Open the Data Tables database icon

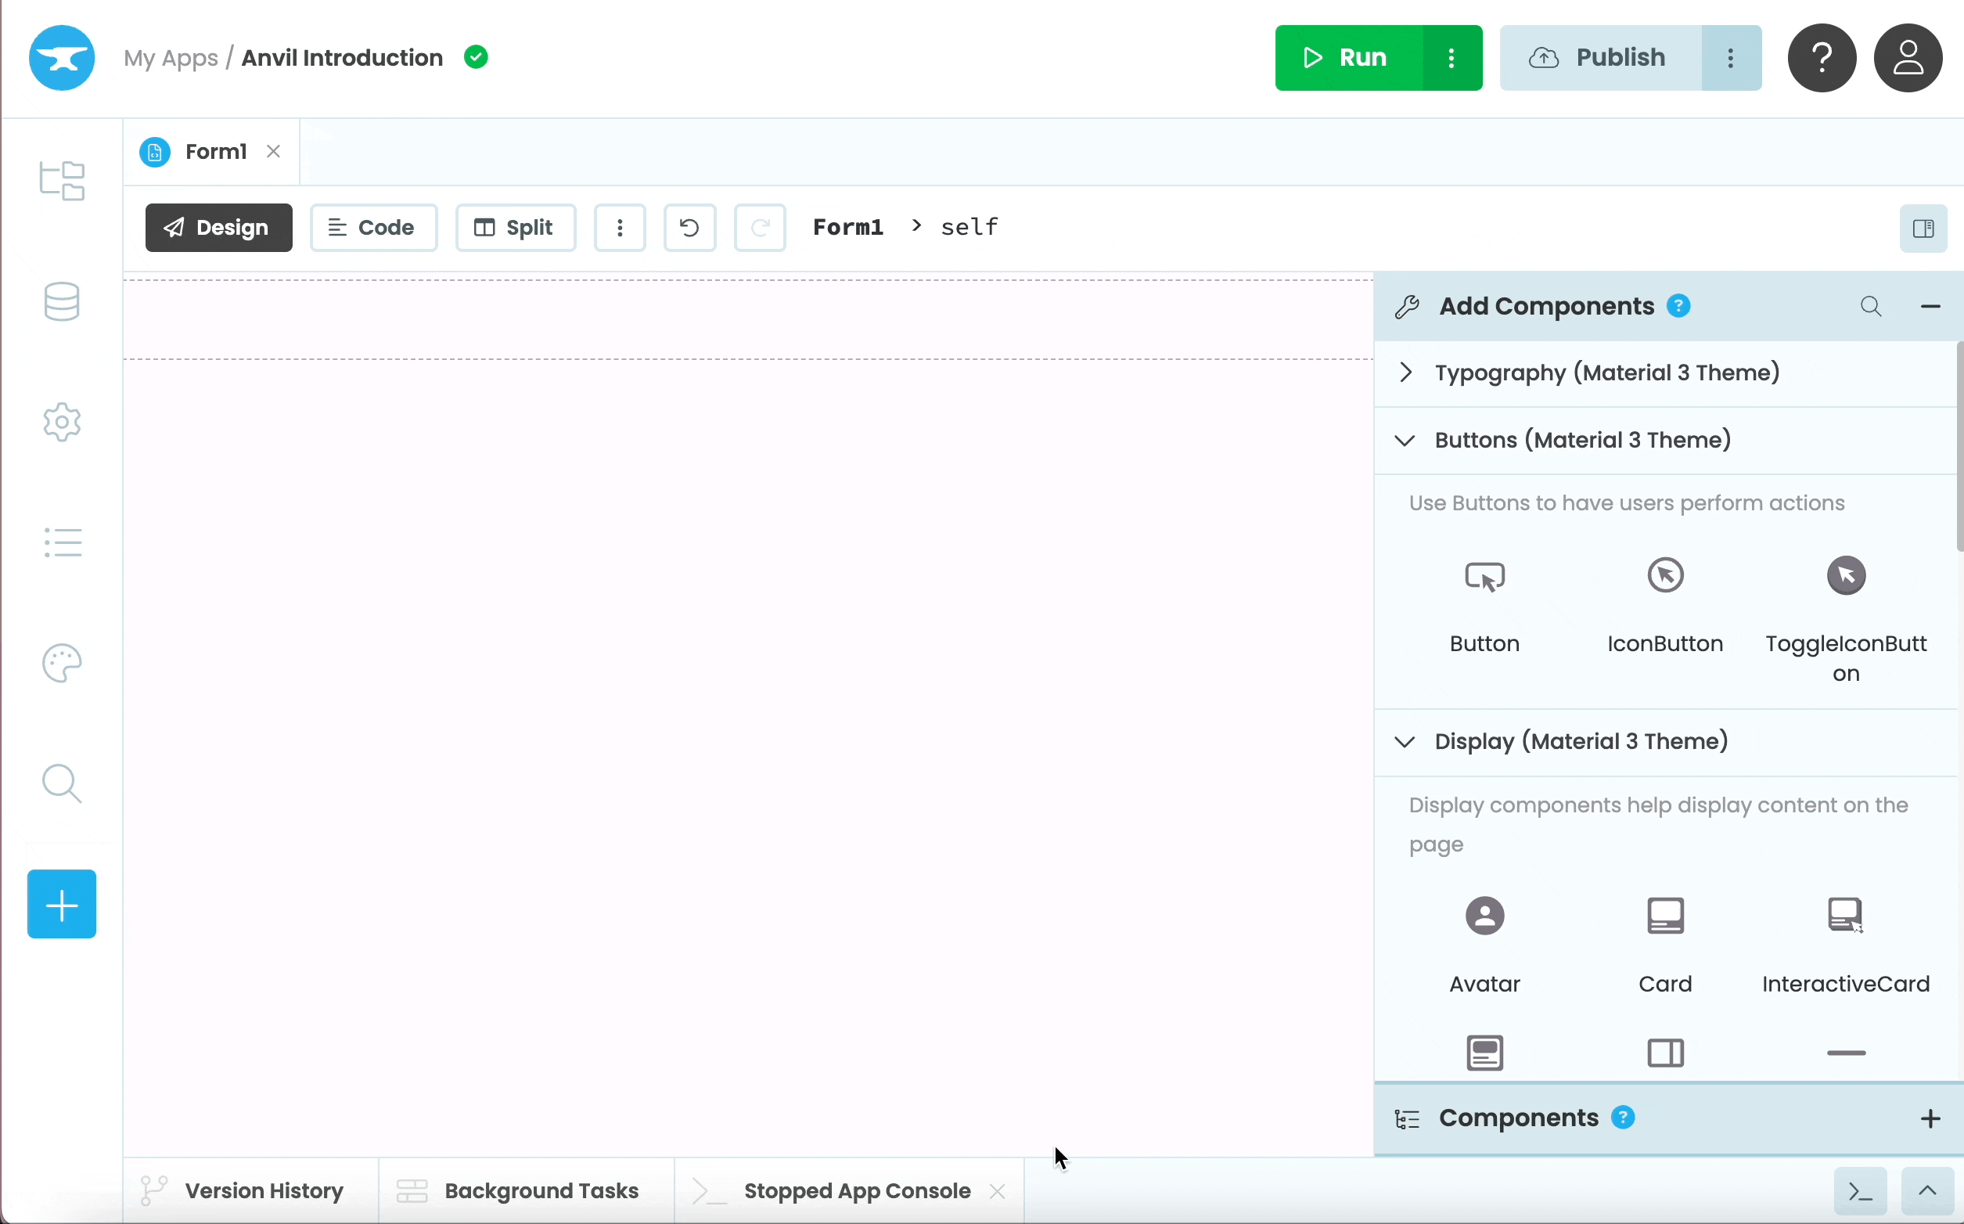(x=62, y=301)
